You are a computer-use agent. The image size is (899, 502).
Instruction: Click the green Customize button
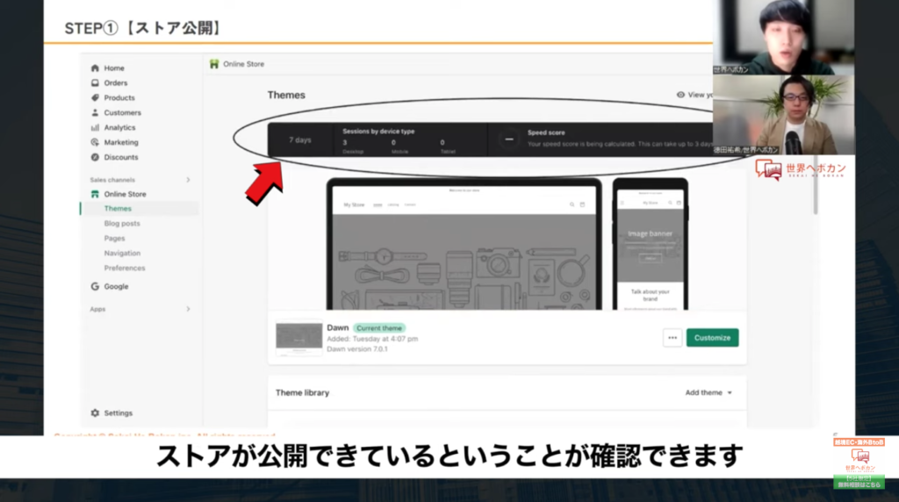point(712,338)
